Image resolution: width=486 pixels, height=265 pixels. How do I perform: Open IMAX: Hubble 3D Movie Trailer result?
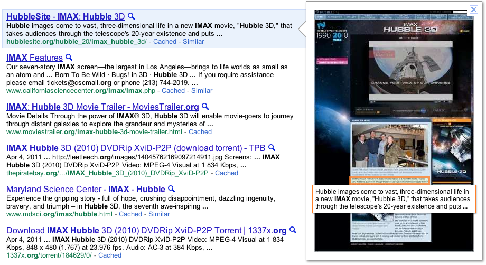(x=102, y=107)
